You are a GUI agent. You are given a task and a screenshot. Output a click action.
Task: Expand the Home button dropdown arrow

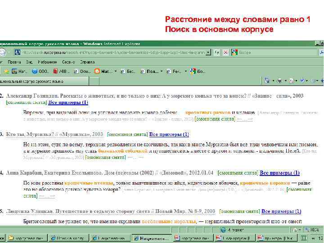273,81
